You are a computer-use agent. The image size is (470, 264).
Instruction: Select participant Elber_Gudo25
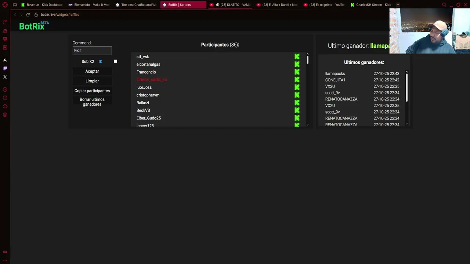tap(149, 118)
